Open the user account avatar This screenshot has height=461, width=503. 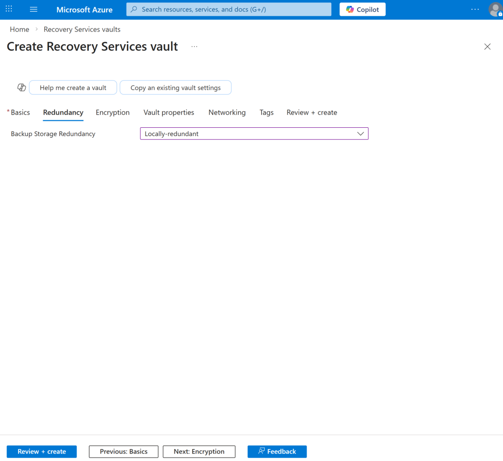[495, 9]
